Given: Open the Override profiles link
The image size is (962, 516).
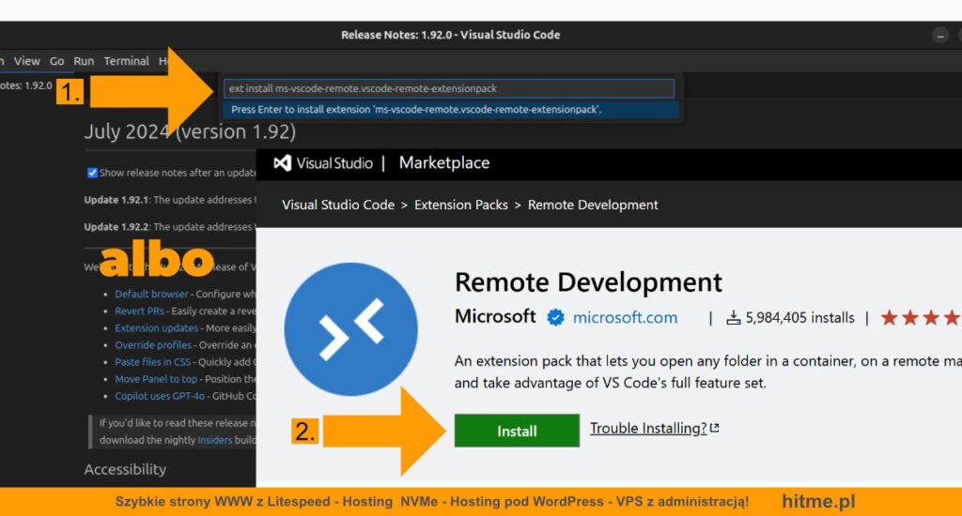Looking at the screenshot, I should 153,345.
